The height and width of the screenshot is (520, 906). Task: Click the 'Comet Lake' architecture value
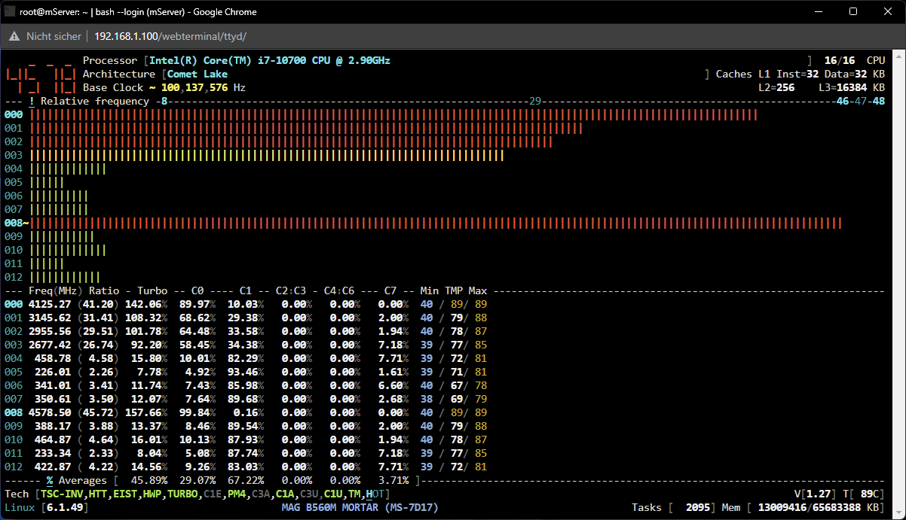point(197,74)
